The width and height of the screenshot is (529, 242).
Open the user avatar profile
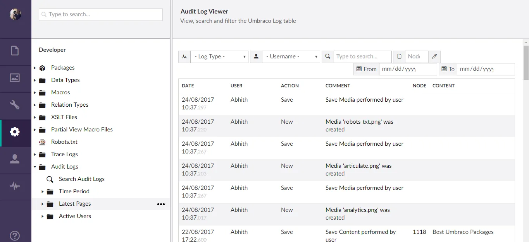(x=16, y=14)
